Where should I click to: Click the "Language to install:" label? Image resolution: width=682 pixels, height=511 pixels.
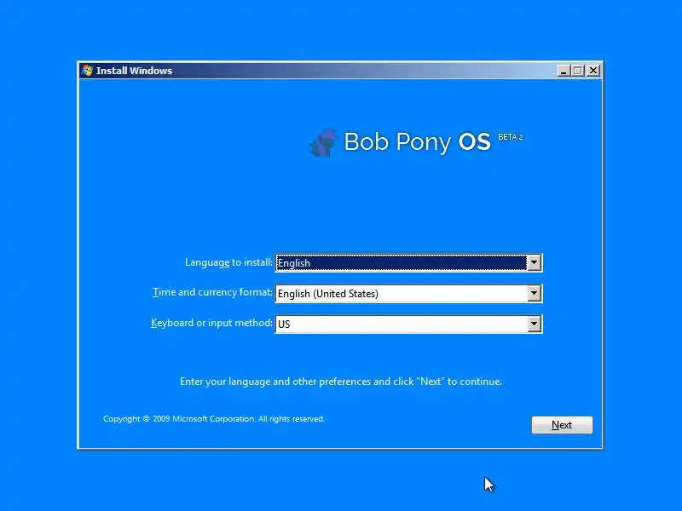[228, 262]
